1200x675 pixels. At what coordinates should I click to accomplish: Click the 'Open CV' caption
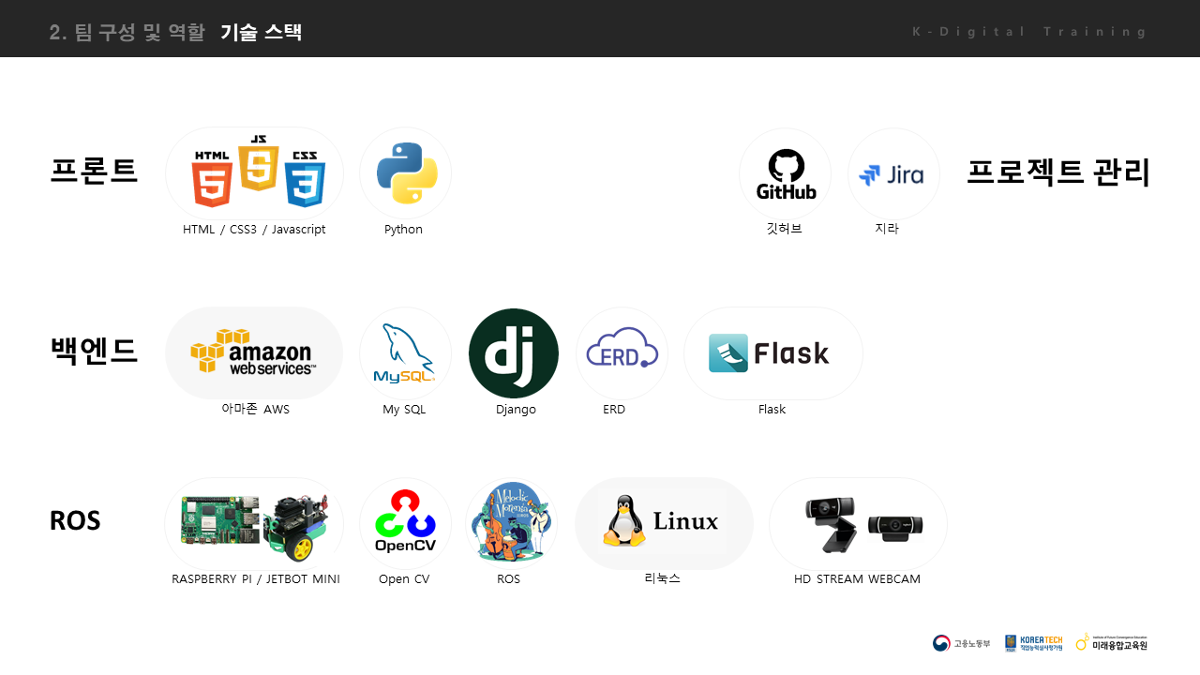tap(404, 579)
